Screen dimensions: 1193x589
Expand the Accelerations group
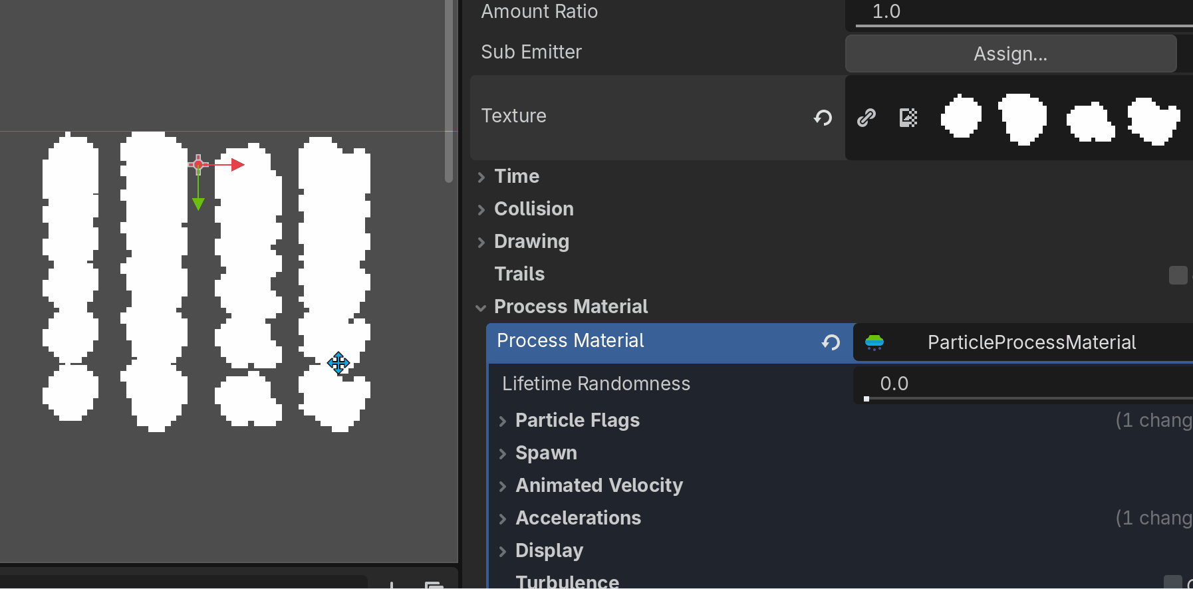click(x=503, y=519)
